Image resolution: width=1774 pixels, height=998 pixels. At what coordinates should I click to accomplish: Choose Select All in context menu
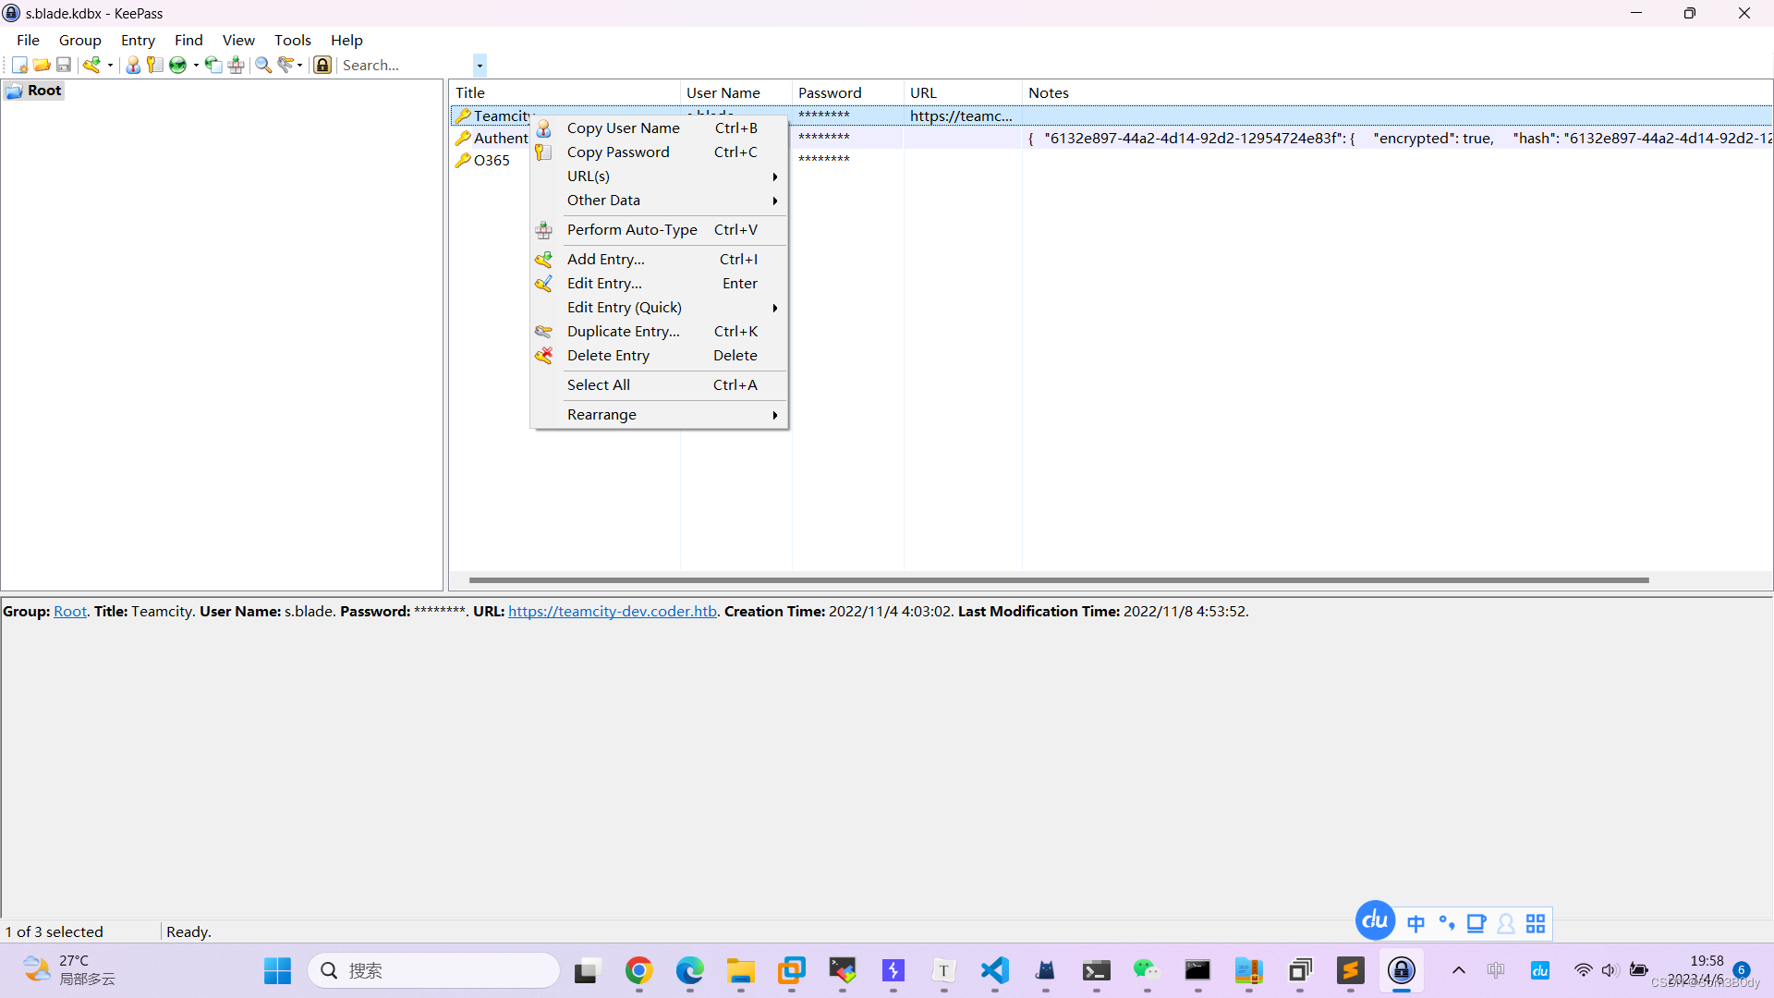(x=659, y=384)
